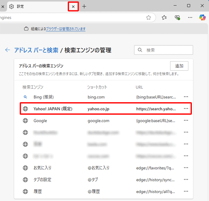
Task: Click the ショートカット column header
Action: tap(97, 87)
